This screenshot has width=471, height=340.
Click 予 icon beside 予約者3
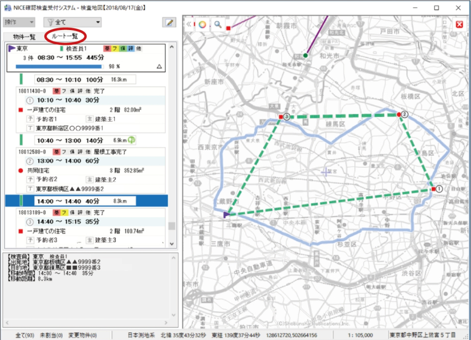tap(30, 240)
